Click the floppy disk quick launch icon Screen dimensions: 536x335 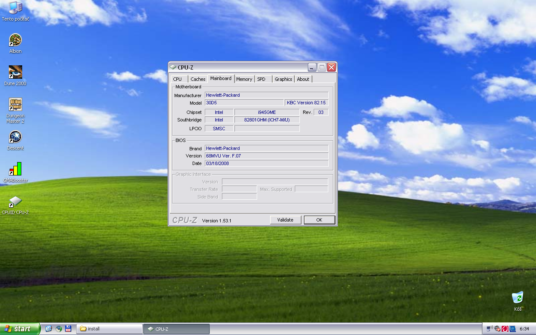pos(68,329)
